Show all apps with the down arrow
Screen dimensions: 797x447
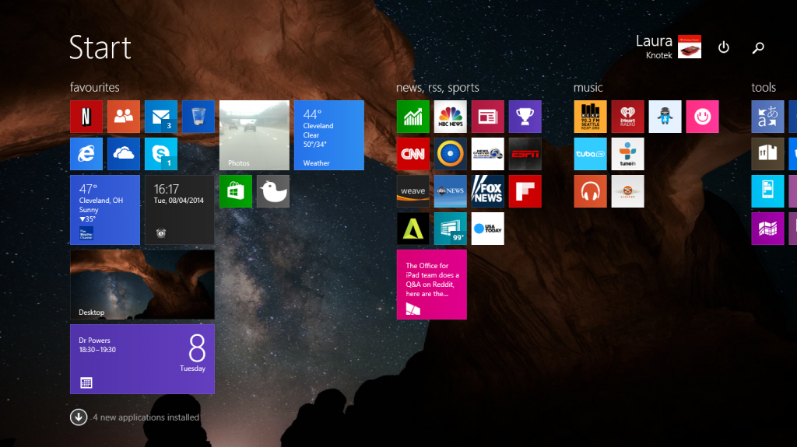(79, 417)
